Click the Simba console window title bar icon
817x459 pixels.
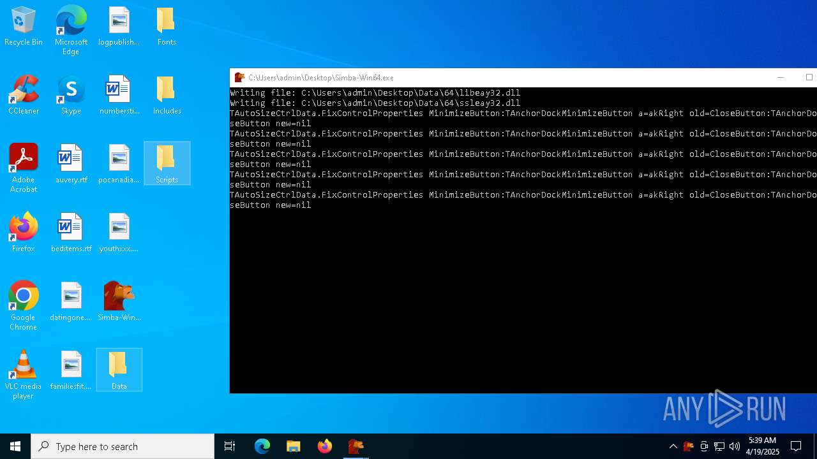(x=239, y=77)
